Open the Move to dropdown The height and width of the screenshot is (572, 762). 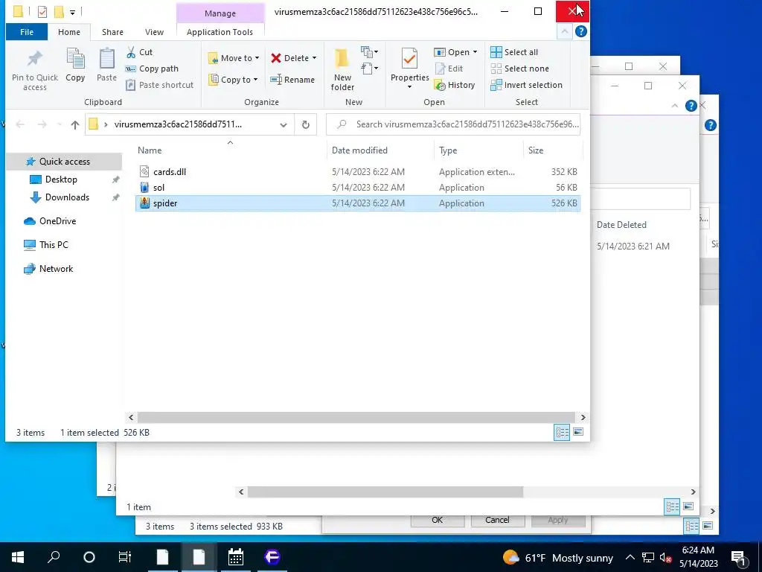[234, 58]
